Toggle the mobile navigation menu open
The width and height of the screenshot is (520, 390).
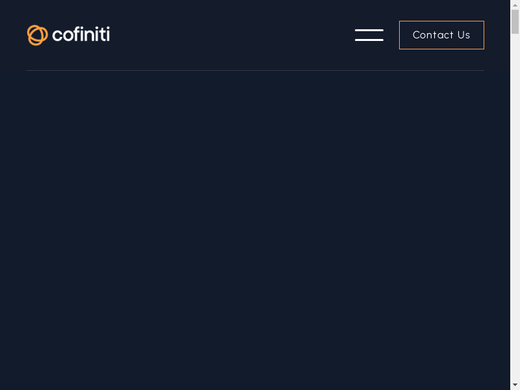pos(369,35)
